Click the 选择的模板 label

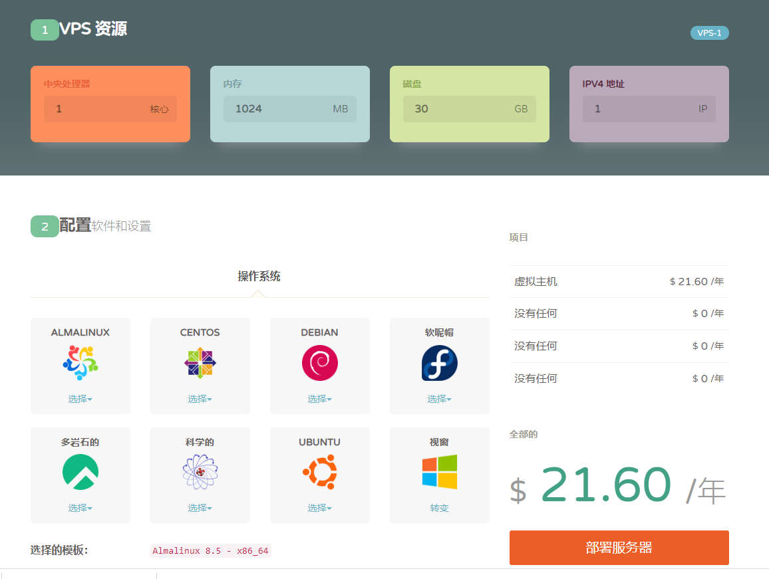click(59, 550)
